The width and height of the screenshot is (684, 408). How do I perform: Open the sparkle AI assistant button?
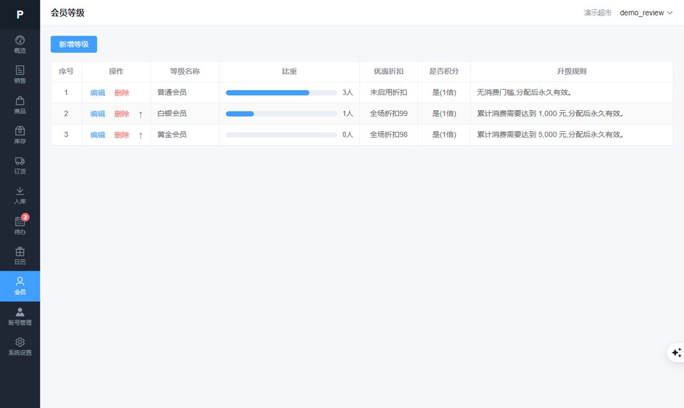(676, 352)
